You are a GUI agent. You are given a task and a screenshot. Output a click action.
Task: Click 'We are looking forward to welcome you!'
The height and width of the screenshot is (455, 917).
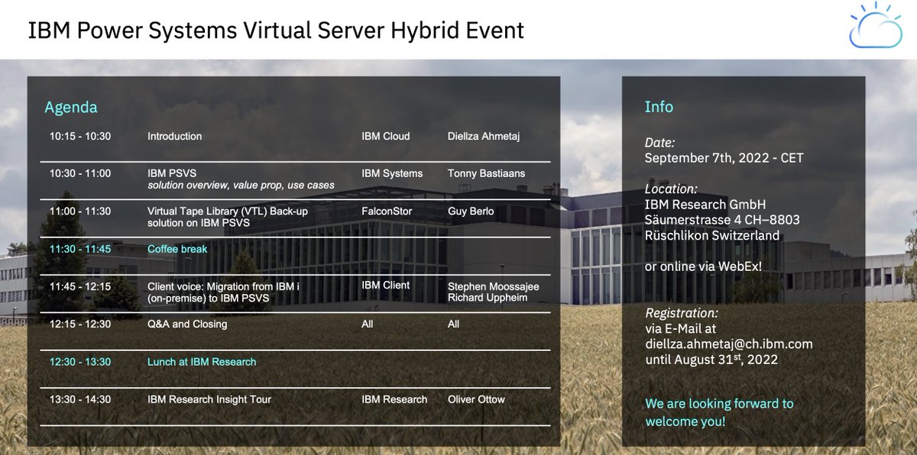[719, 412]
